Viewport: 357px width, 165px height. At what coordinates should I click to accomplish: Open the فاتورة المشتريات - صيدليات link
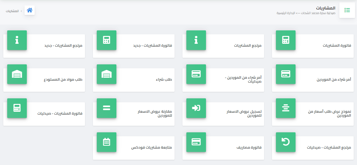click(59, 113)
